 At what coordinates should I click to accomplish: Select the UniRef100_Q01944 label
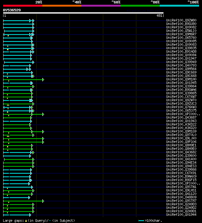181,214
